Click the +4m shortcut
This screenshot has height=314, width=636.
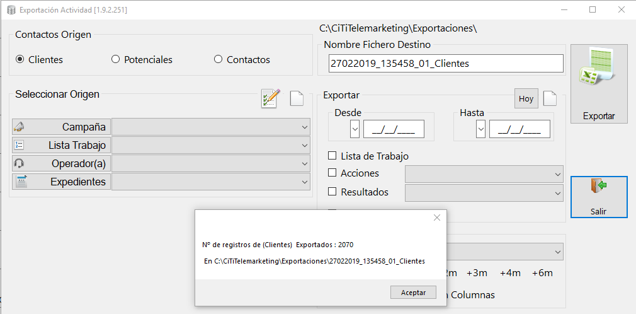point(510,273)
